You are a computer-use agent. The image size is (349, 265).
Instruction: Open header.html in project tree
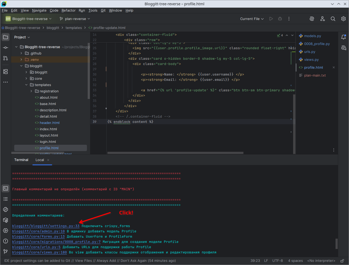tap(50, 123)
